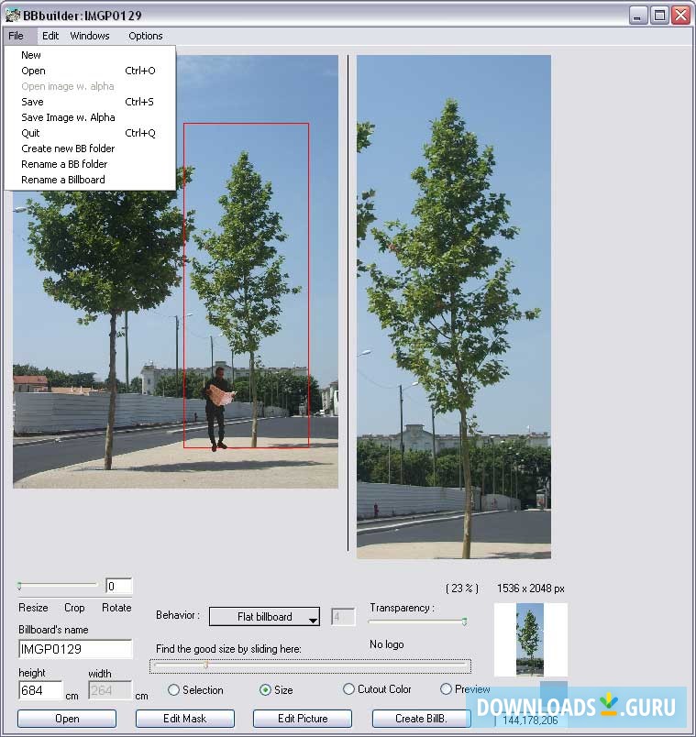The image size is (696, 737).
Task: Click the "No logo" text
Action: (387, 644)
